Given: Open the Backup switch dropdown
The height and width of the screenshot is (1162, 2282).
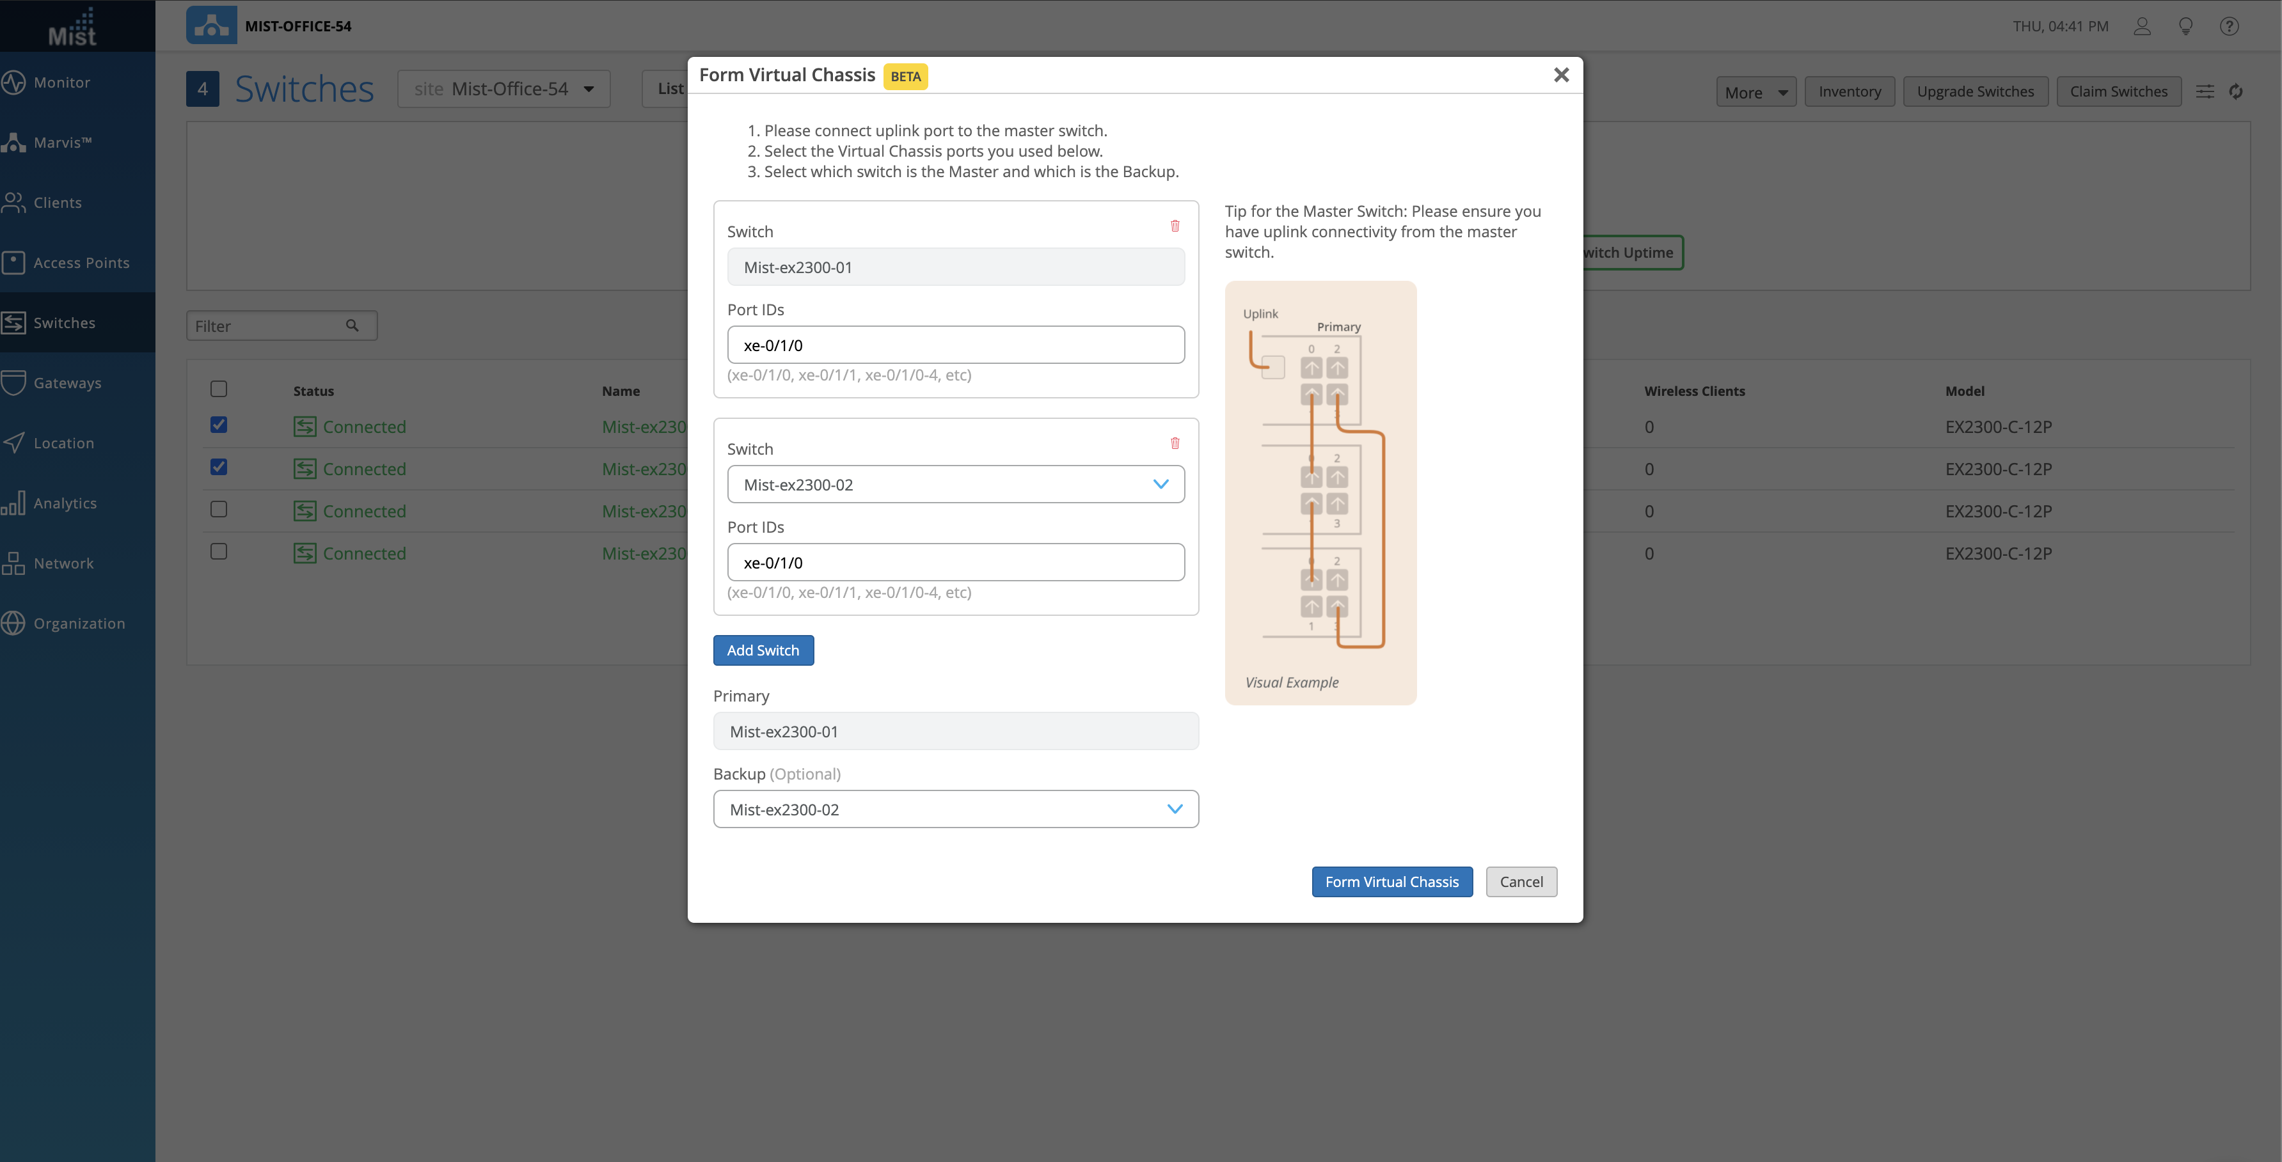Looking at the screenshot, I should 955,808.
